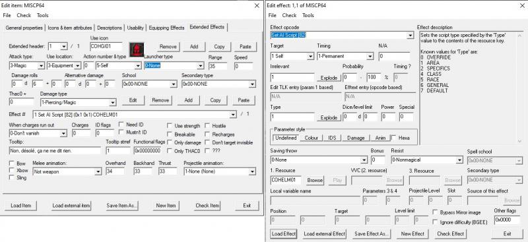Click the Load Item button
The width and height of the screenshot is (528, 242).
21,206
